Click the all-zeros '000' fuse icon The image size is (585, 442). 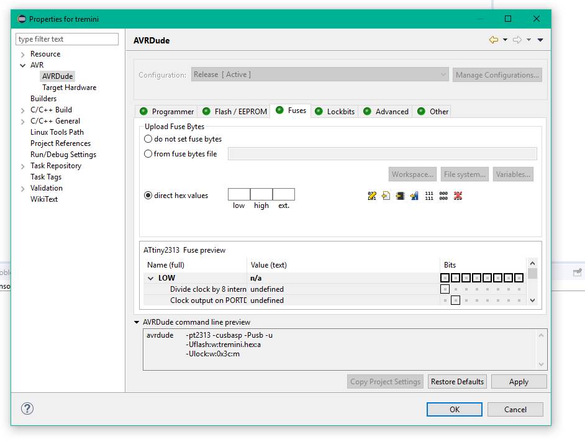(443, 196)
